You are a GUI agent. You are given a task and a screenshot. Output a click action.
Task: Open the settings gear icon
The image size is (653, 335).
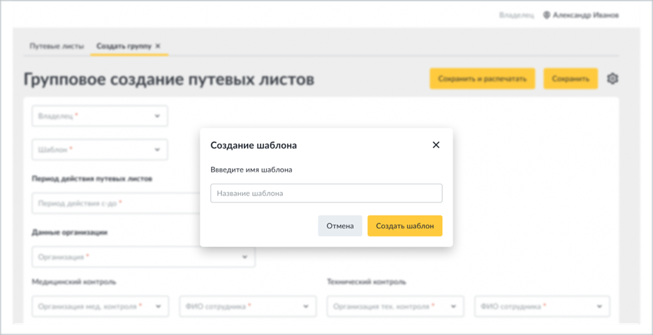pyautogui.click(x=612, y=79)
